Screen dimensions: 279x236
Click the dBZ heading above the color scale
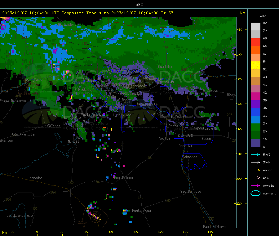(x=263, y=16)
